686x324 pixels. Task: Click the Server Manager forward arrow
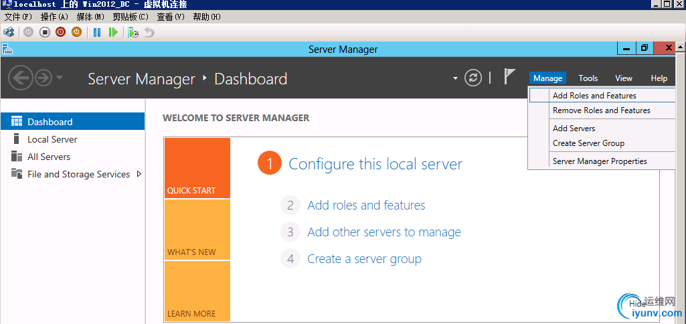[x=44, y=78]
